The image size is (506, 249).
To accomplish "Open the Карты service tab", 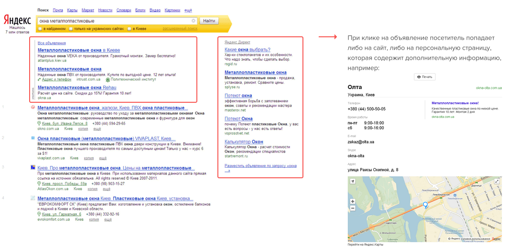I will (x=72, y=11).
